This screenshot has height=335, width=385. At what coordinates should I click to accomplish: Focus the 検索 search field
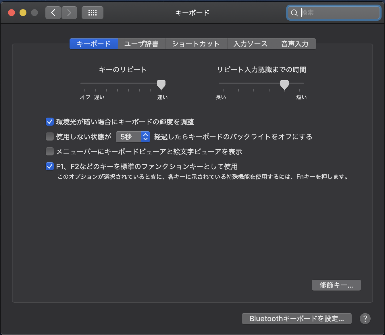point(334,13)
